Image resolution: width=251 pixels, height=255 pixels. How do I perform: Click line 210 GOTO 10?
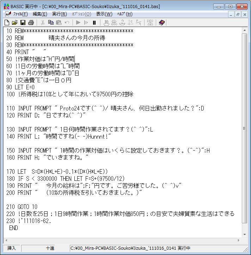[x=22, y=207]
